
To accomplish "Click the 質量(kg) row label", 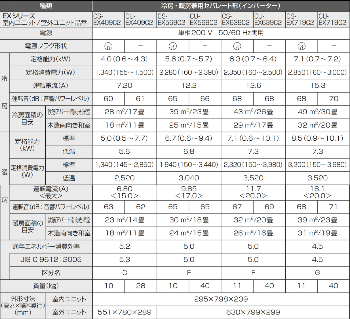I will [x=46, y=286].
